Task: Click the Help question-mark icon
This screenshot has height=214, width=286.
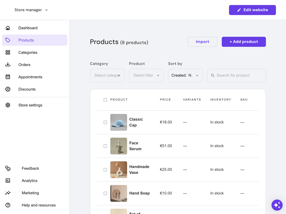Action: point(8,205)
